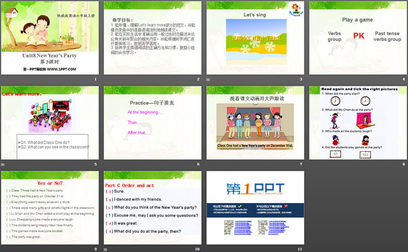Click 'Past tense verbs group' text
The width and height of the screenshot is (408, 252).
pos(387,36)
